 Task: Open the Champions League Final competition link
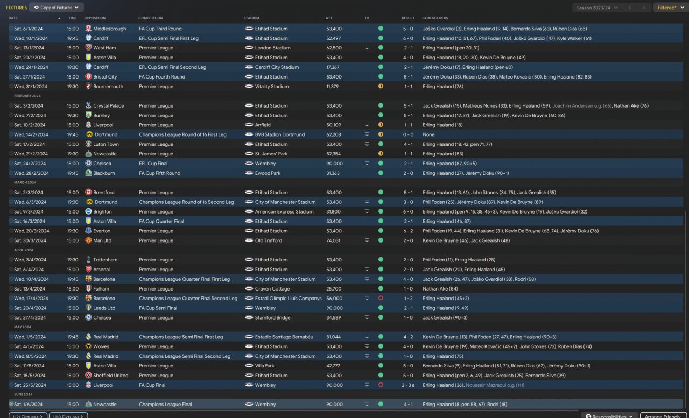tap(166, 405)
